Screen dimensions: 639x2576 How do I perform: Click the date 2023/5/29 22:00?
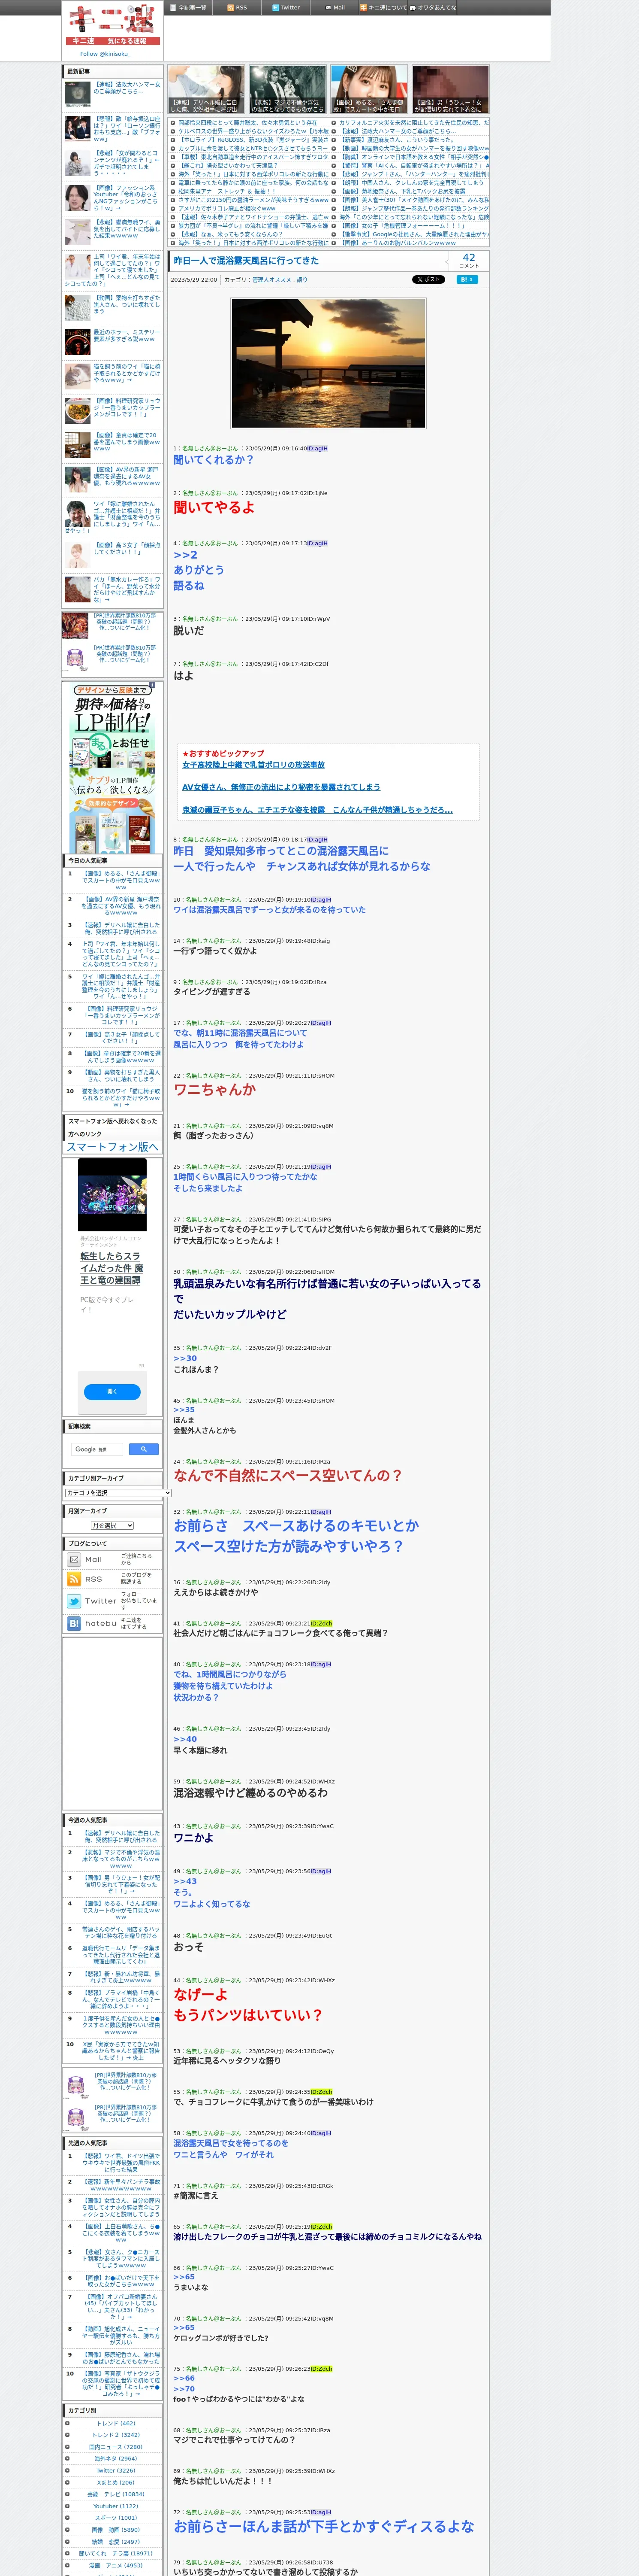pos(194,280)
